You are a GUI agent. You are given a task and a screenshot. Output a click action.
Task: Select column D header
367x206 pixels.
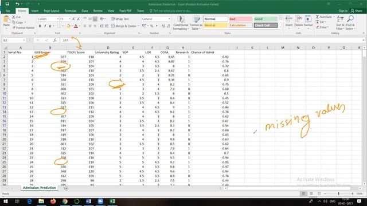click(108, 47)
